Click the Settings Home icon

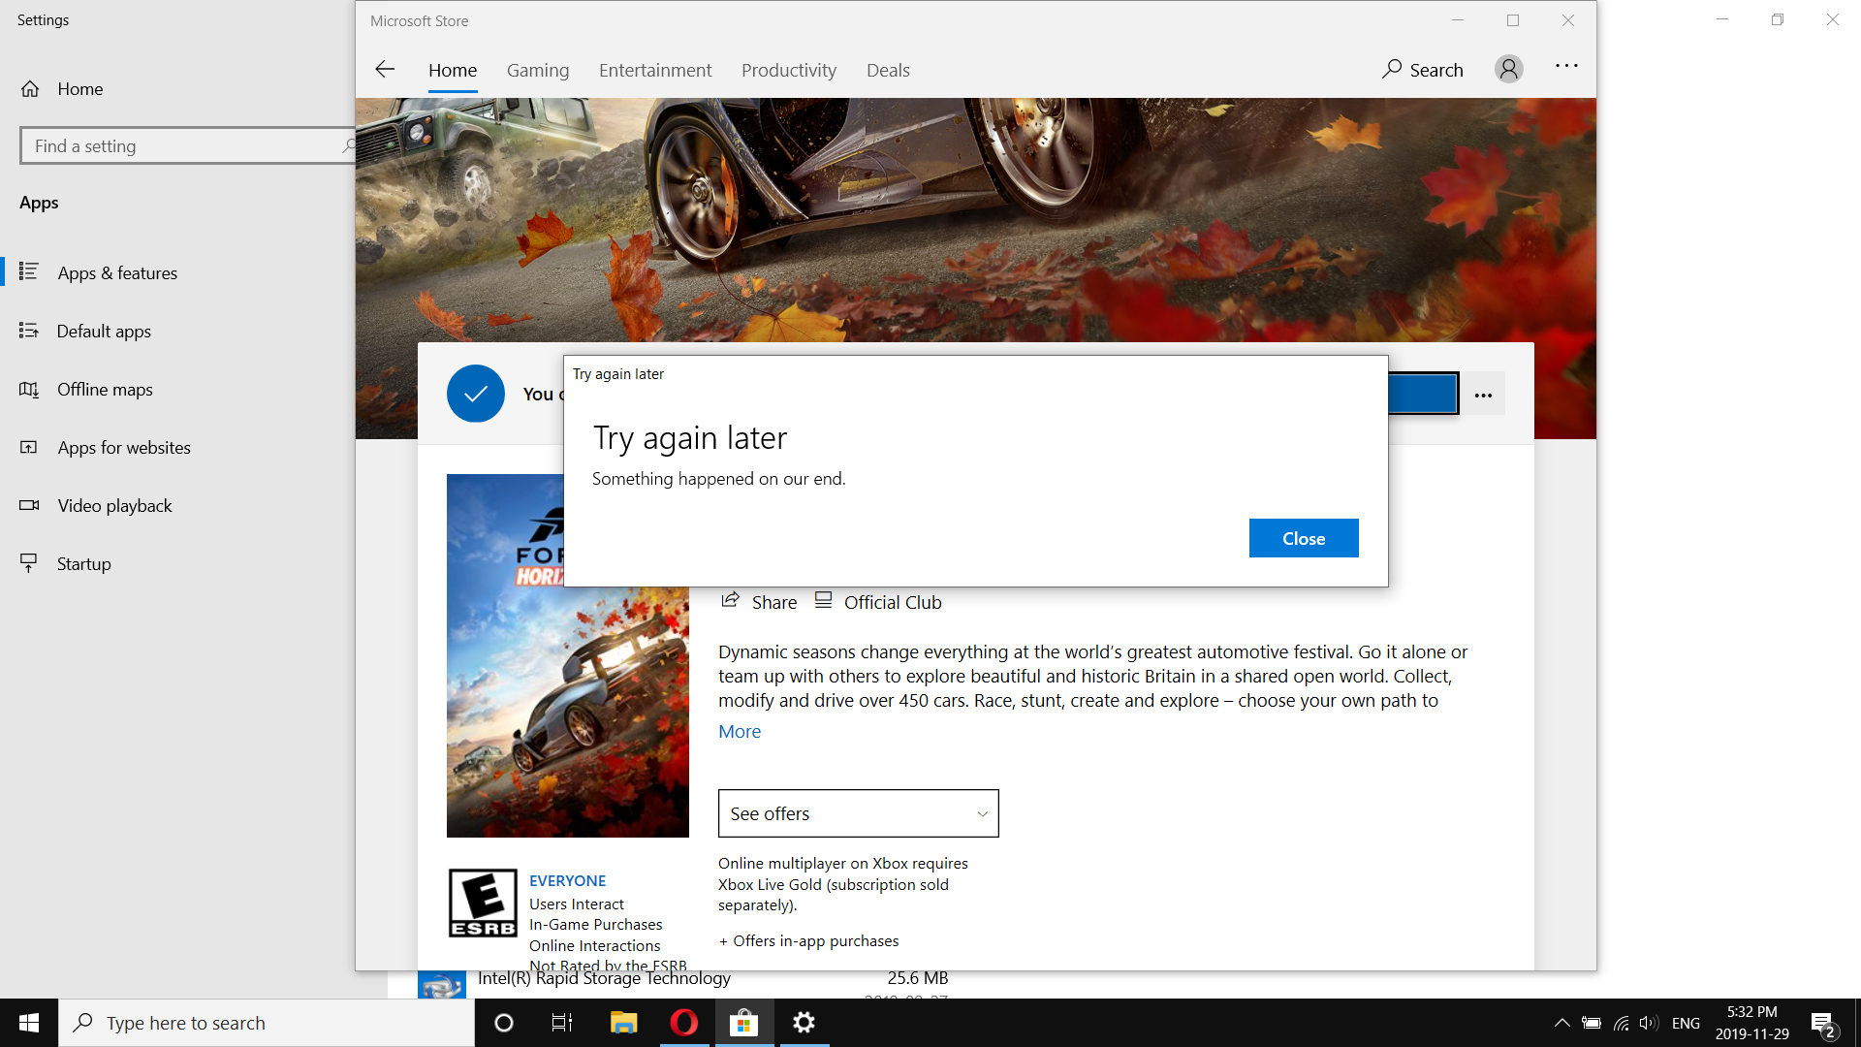point(30,89)
